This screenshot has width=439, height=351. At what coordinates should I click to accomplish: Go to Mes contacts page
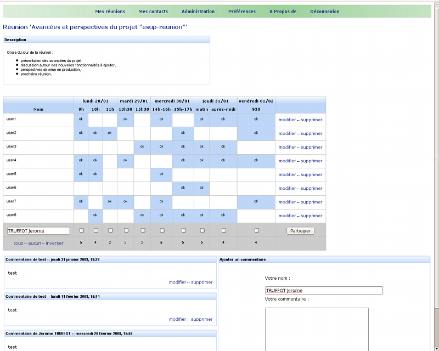153,12
